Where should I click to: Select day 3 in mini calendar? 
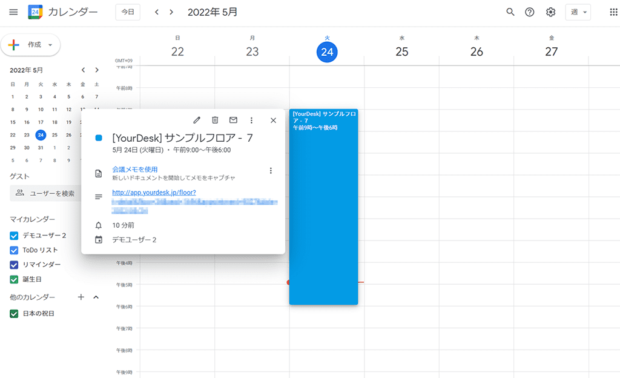pyautogui.click(x=41, y=96)
